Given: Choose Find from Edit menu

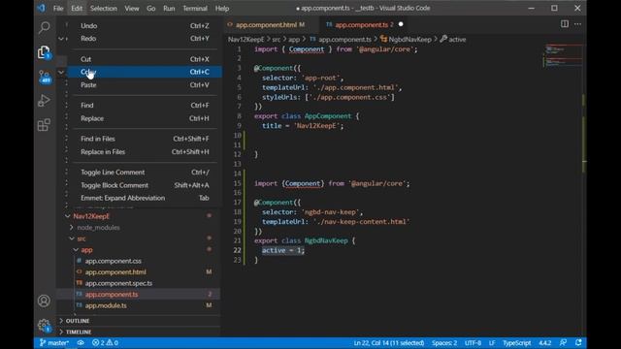Looking at the screenshot, I should tap(145, 106).
